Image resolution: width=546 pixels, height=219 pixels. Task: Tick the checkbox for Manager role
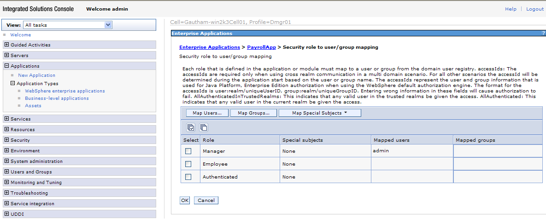[188, 151]
